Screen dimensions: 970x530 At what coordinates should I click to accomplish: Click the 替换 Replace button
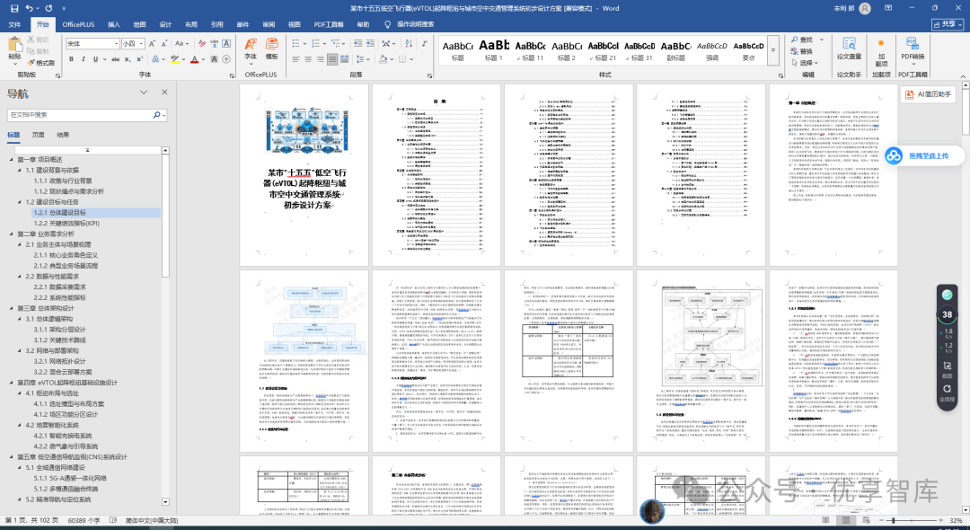[802, 51]
